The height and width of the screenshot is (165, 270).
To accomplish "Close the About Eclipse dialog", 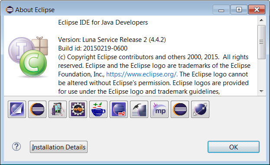I will pos(257,10).
